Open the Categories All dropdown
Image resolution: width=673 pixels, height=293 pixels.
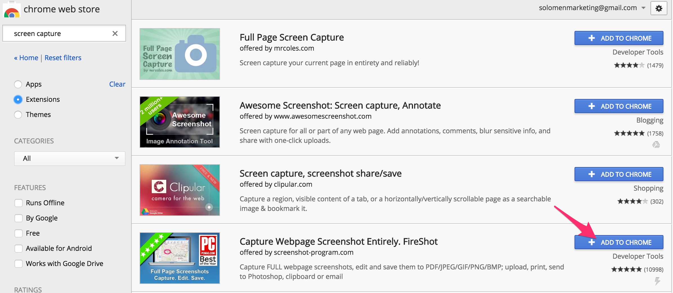[x=70, y=159]
